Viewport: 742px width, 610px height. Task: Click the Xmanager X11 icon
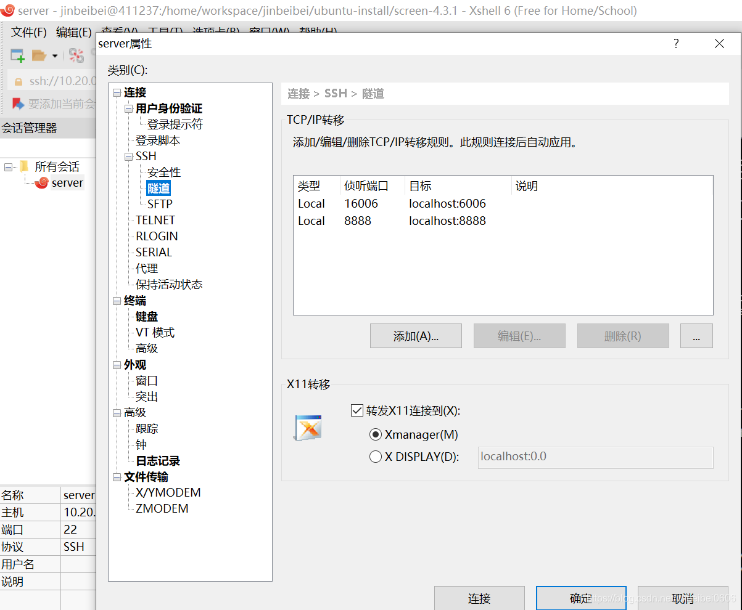click(307, 428)
